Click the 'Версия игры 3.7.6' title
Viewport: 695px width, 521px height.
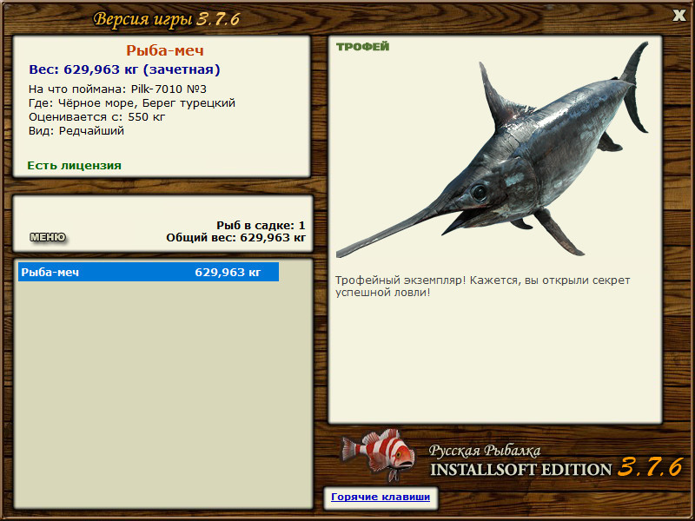click(x=167, y=19)
